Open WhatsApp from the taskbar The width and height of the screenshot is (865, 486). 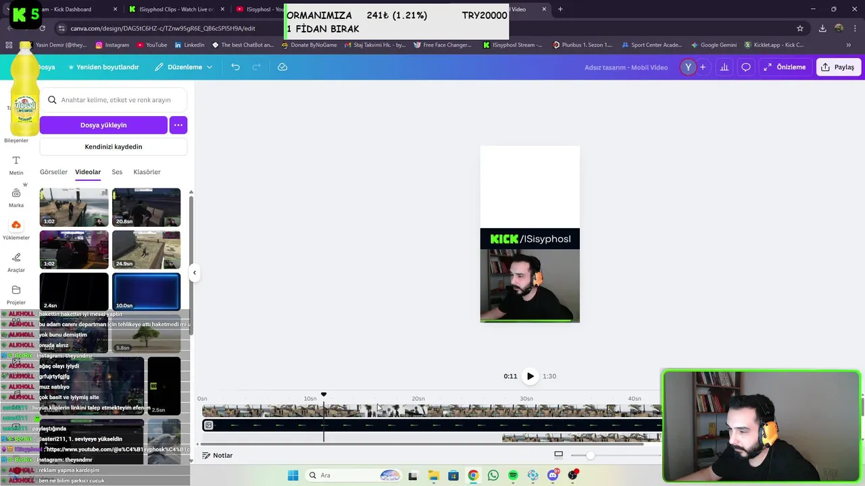pos(493,475)
